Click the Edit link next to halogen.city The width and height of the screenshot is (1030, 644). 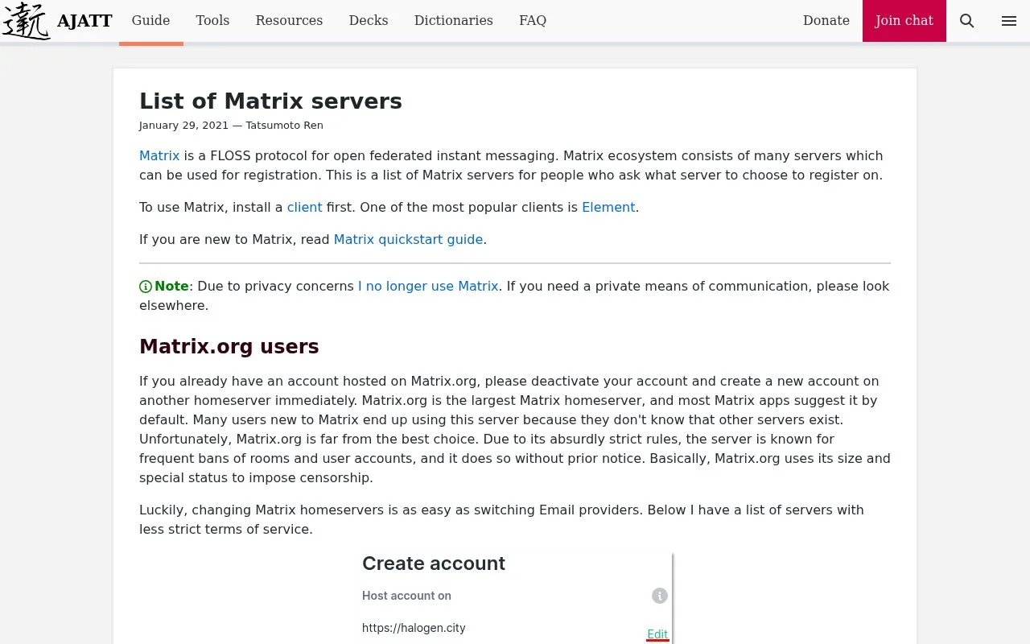point(657,634)
